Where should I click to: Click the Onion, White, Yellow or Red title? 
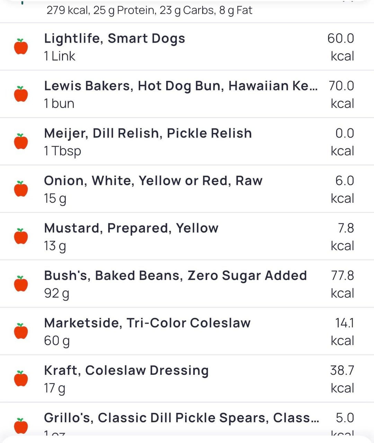pos(153,181)
